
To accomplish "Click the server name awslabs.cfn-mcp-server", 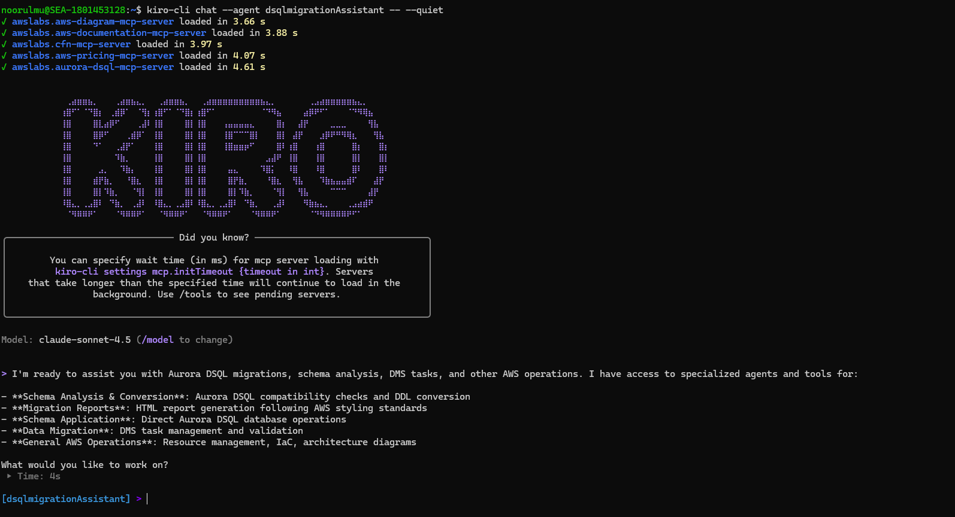I will coord(71,44).
